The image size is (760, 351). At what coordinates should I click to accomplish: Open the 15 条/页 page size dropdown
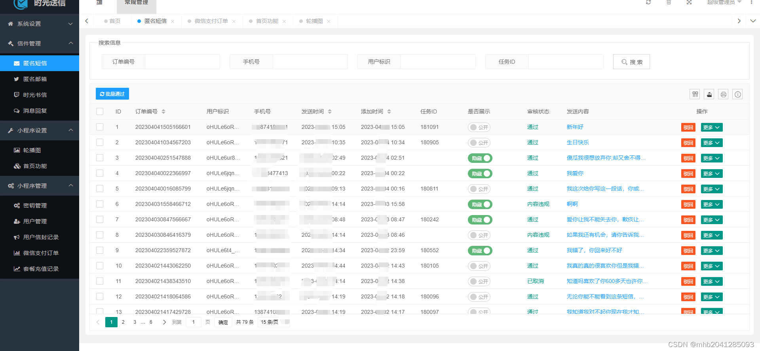click(274, 322)
